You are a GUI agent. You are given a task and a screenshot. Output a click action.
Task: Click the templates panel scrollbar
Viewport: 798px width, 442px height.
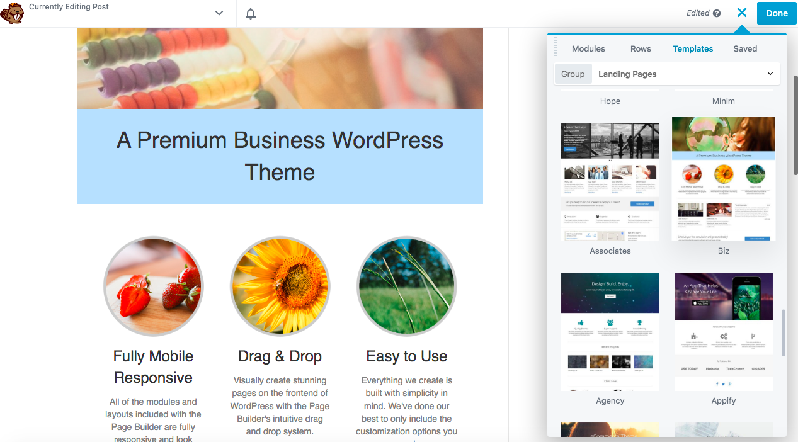click(784, 332)
